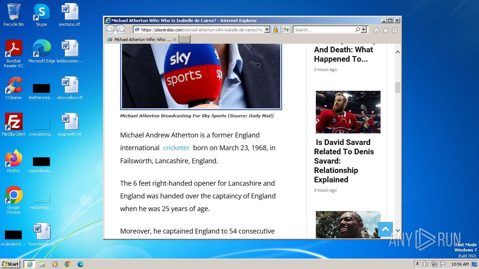The width and height of the screenshot is (479, 269).
Task: Open recent pages dropdown beside forward button
Action: tap(129, 30)
